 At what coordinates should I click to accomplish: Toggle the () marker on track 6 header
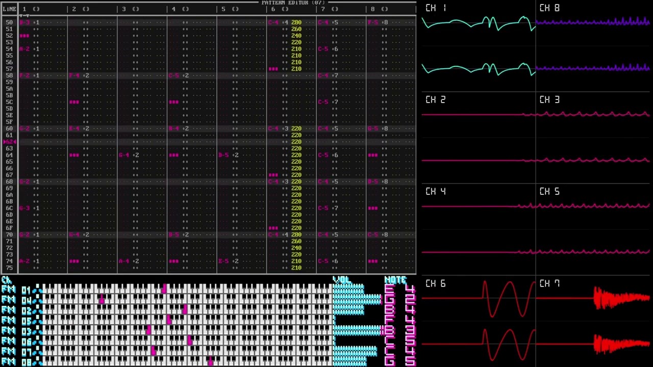tap(285, 9)
